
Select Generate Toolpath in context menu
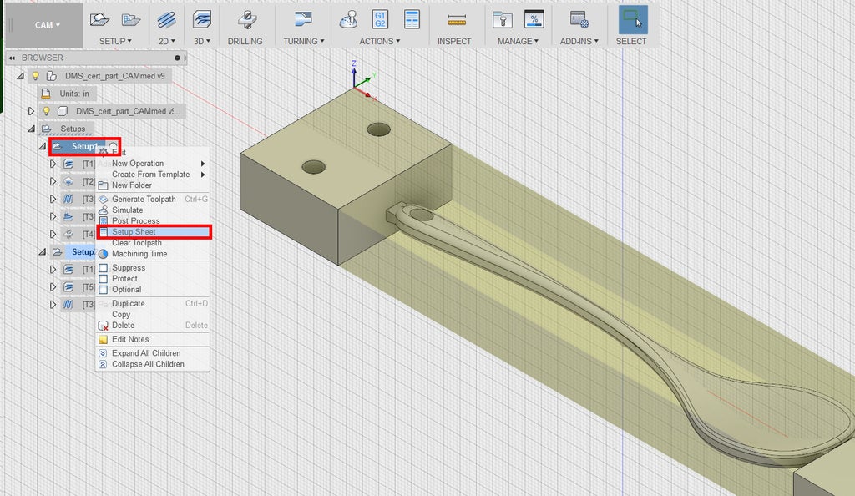pos(153,200)
